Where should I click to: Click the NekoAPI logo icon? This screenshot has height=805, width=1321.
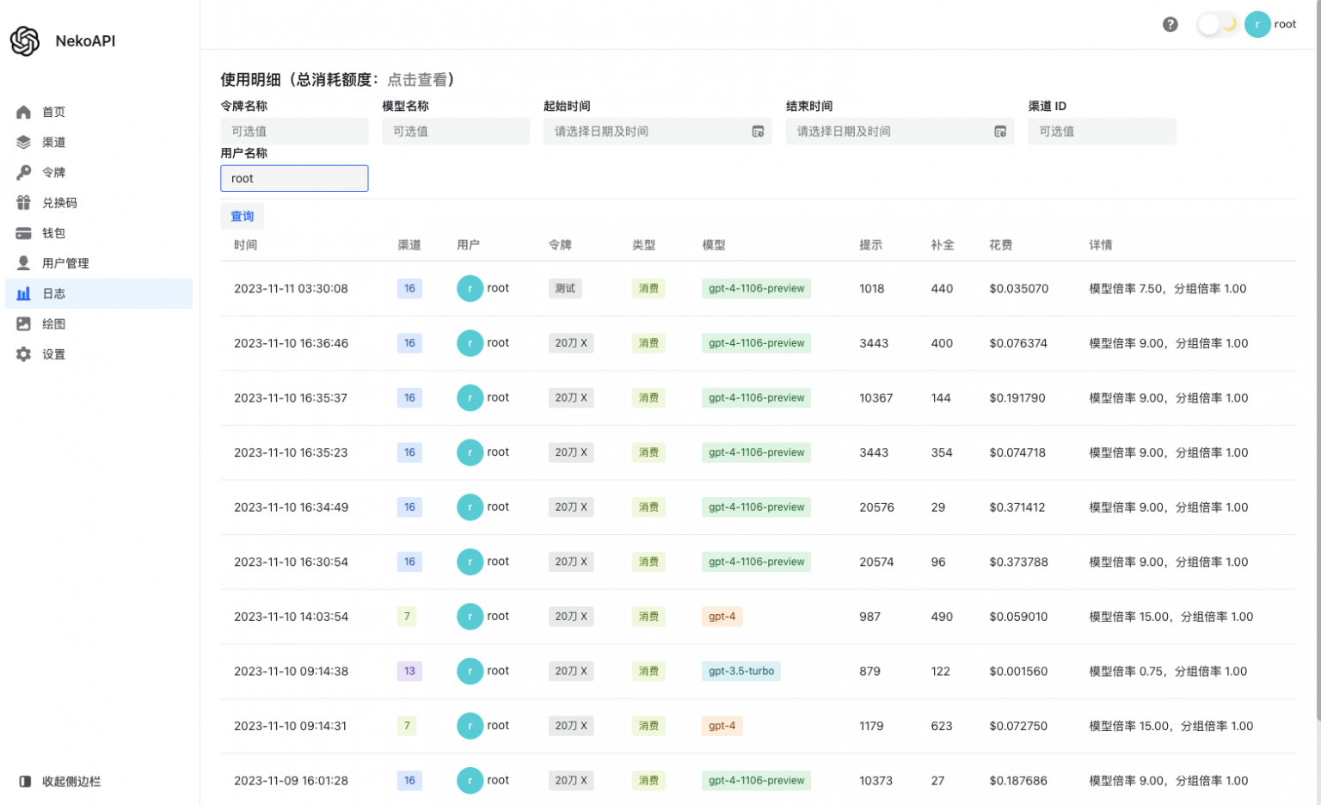25,40
